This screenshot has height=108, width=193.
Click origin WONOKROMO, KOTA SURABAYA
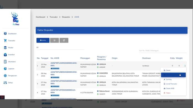click(x=125, y=93)
